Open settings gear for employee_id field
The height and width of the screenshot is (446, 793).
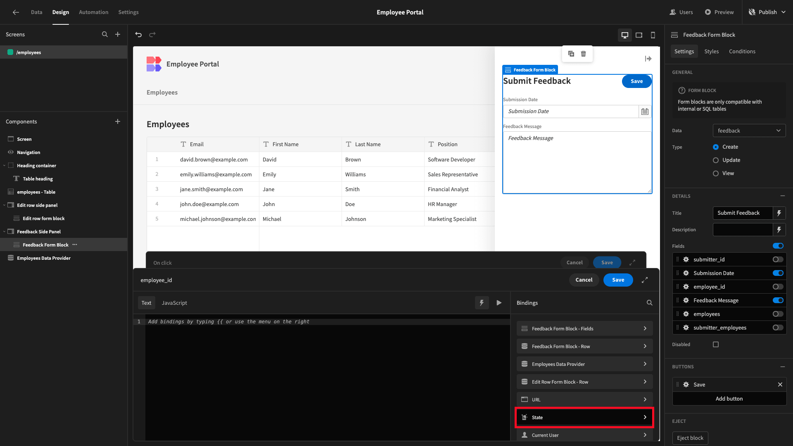686,287
